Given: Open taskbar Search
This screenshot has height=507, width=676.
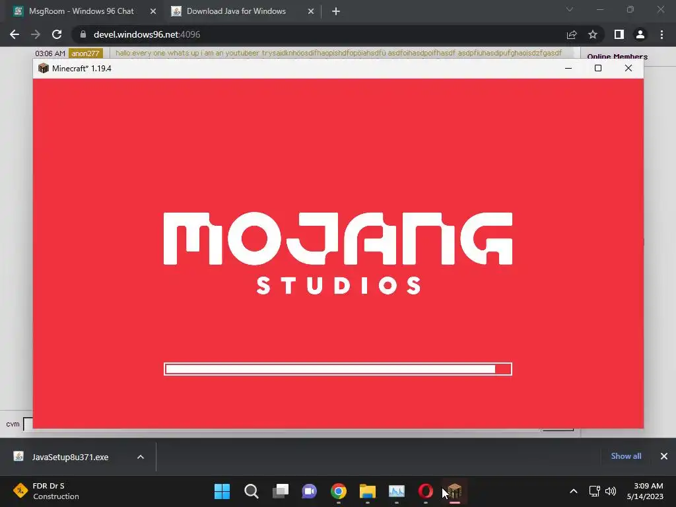Looking at the screenshot, I should [x=252, y=491].
